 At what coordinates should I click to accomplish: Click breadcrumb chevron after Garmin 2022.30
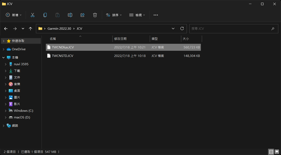pyautogui.click(x=74, y=29)
